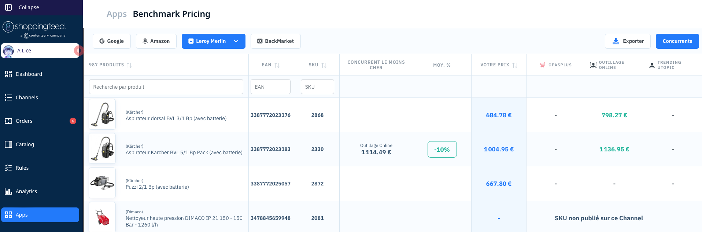Click your price 667.80 €
Screen dimensions: 702x232
499,184
